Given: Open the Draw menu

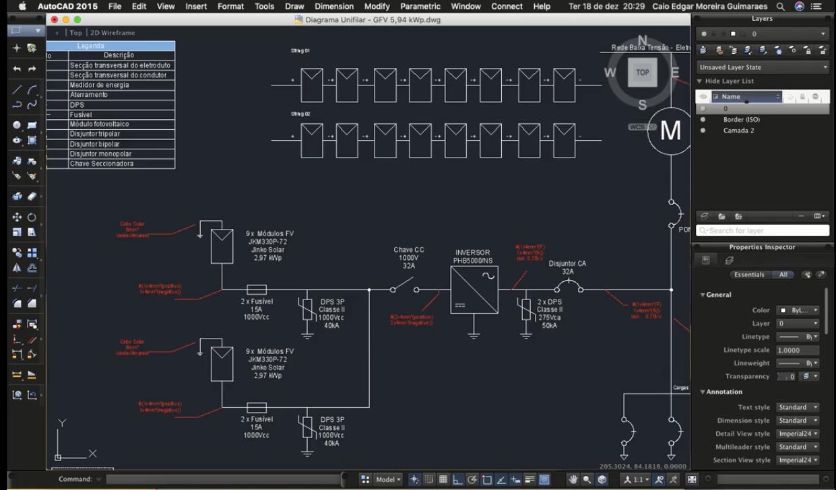Looking at the screenshot, I should [x=294, y=6].
